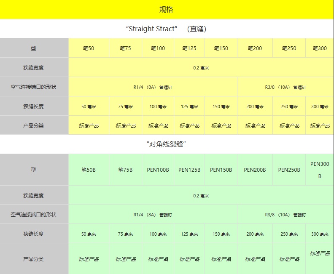Viewport: 334px width, 274px height.
Task: Select the 笔50 model cell
Action: coord(89,48)
